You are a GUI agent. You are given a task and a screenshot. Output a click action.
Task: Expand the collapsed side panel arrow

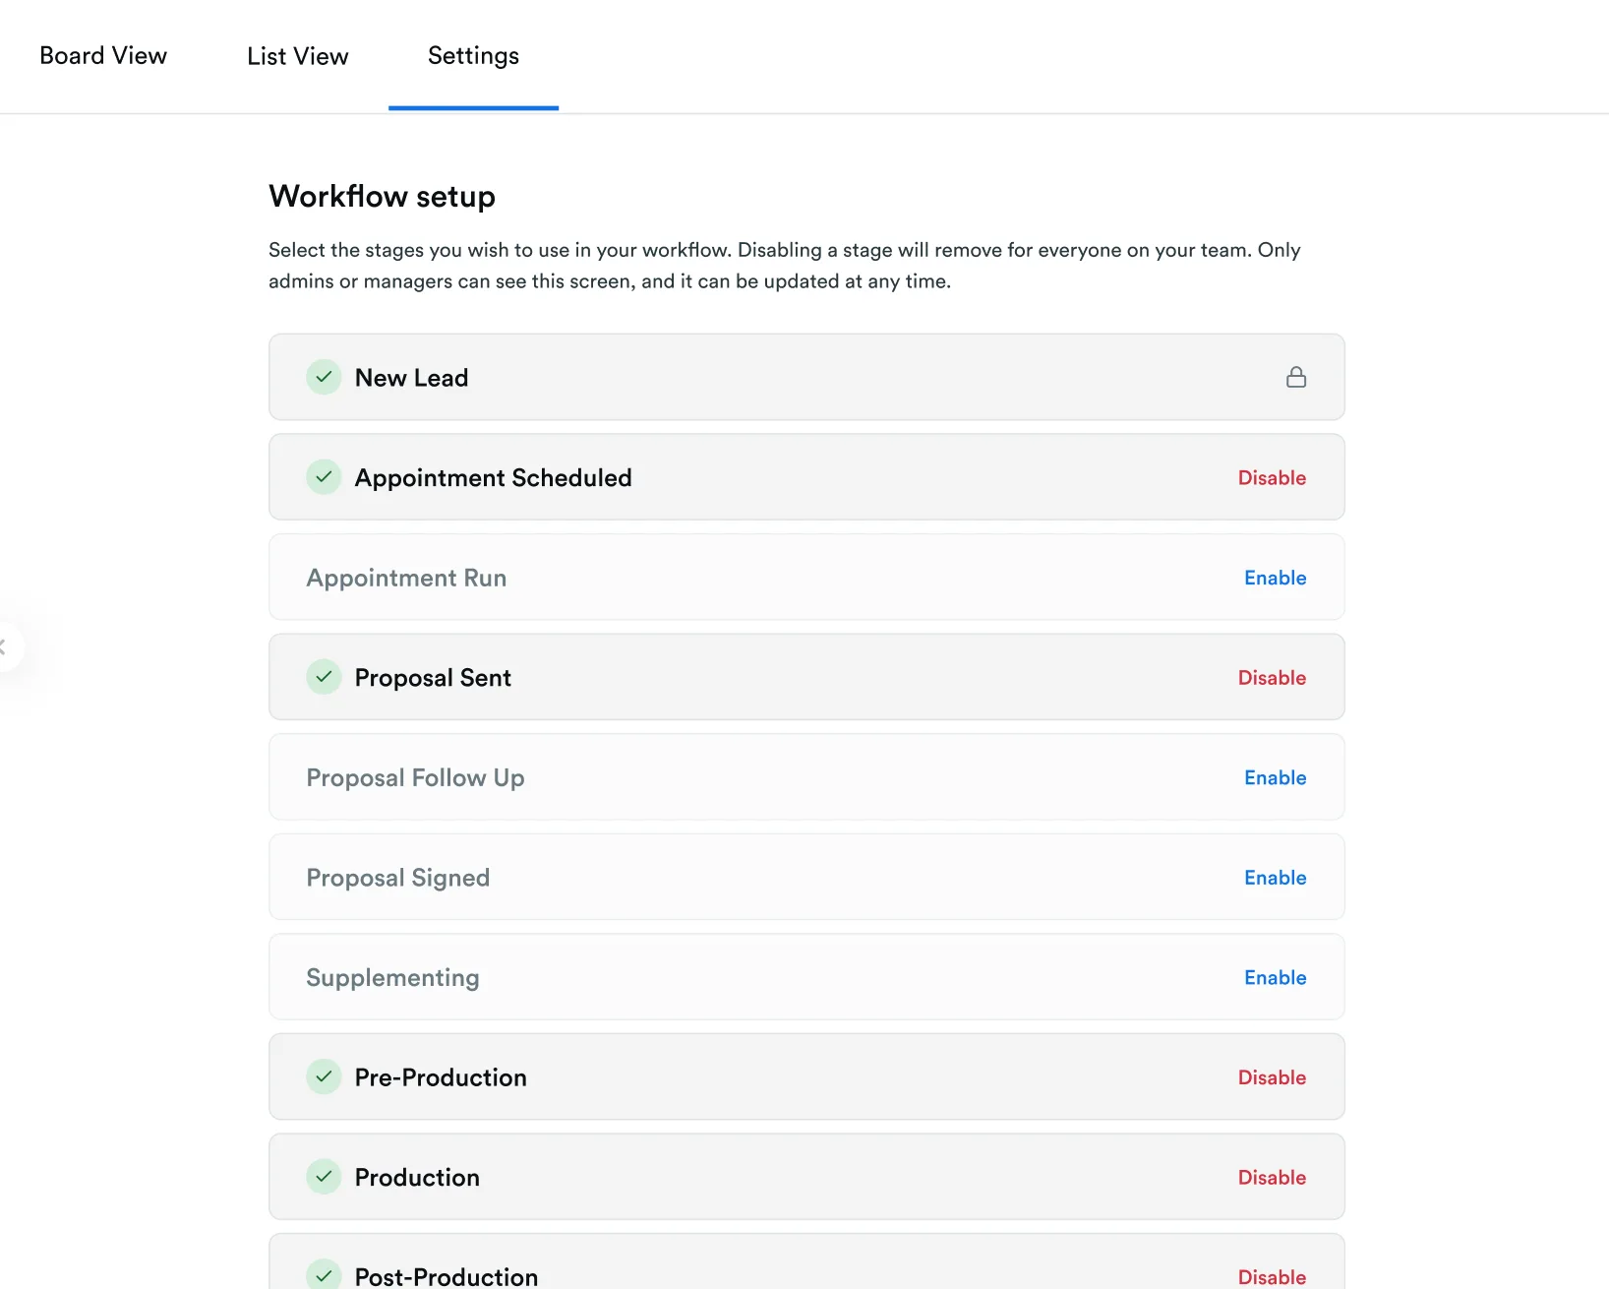coord(6,646)
